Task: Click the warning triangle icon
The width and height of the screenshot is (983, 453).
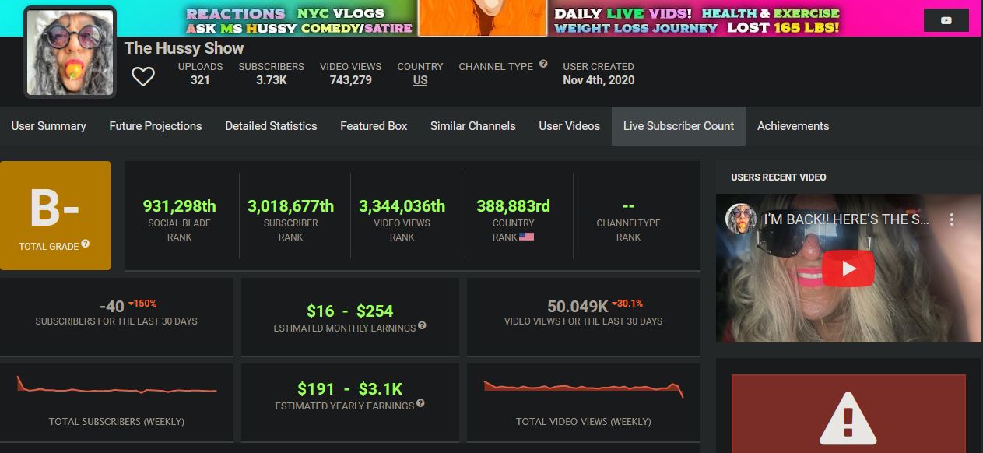Action: (848, 418)
